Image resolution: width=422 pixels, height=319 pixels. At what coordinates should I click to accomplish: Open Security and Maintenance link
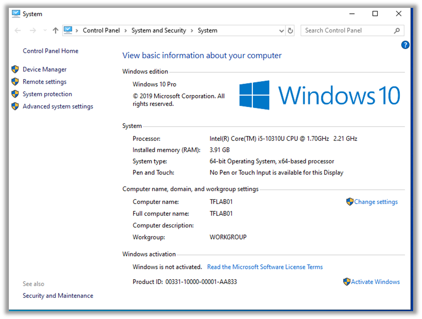pyautogui.click(x=58, y=296)
